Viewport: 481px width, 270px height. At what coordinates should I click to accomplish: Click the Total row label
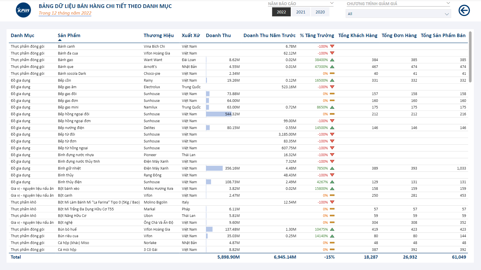(16, 257)
